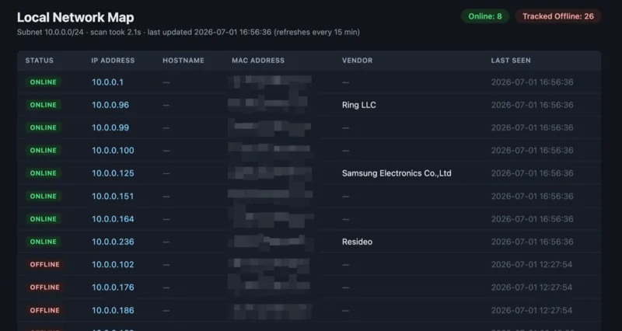Click last seen time for 10.0.0.176

click(x=532, y=287)
